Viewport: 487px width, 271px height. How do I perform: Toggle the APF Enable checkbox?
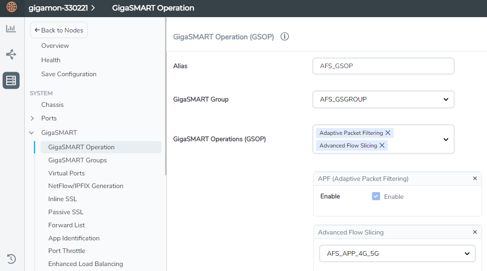[x=376, y=196]
